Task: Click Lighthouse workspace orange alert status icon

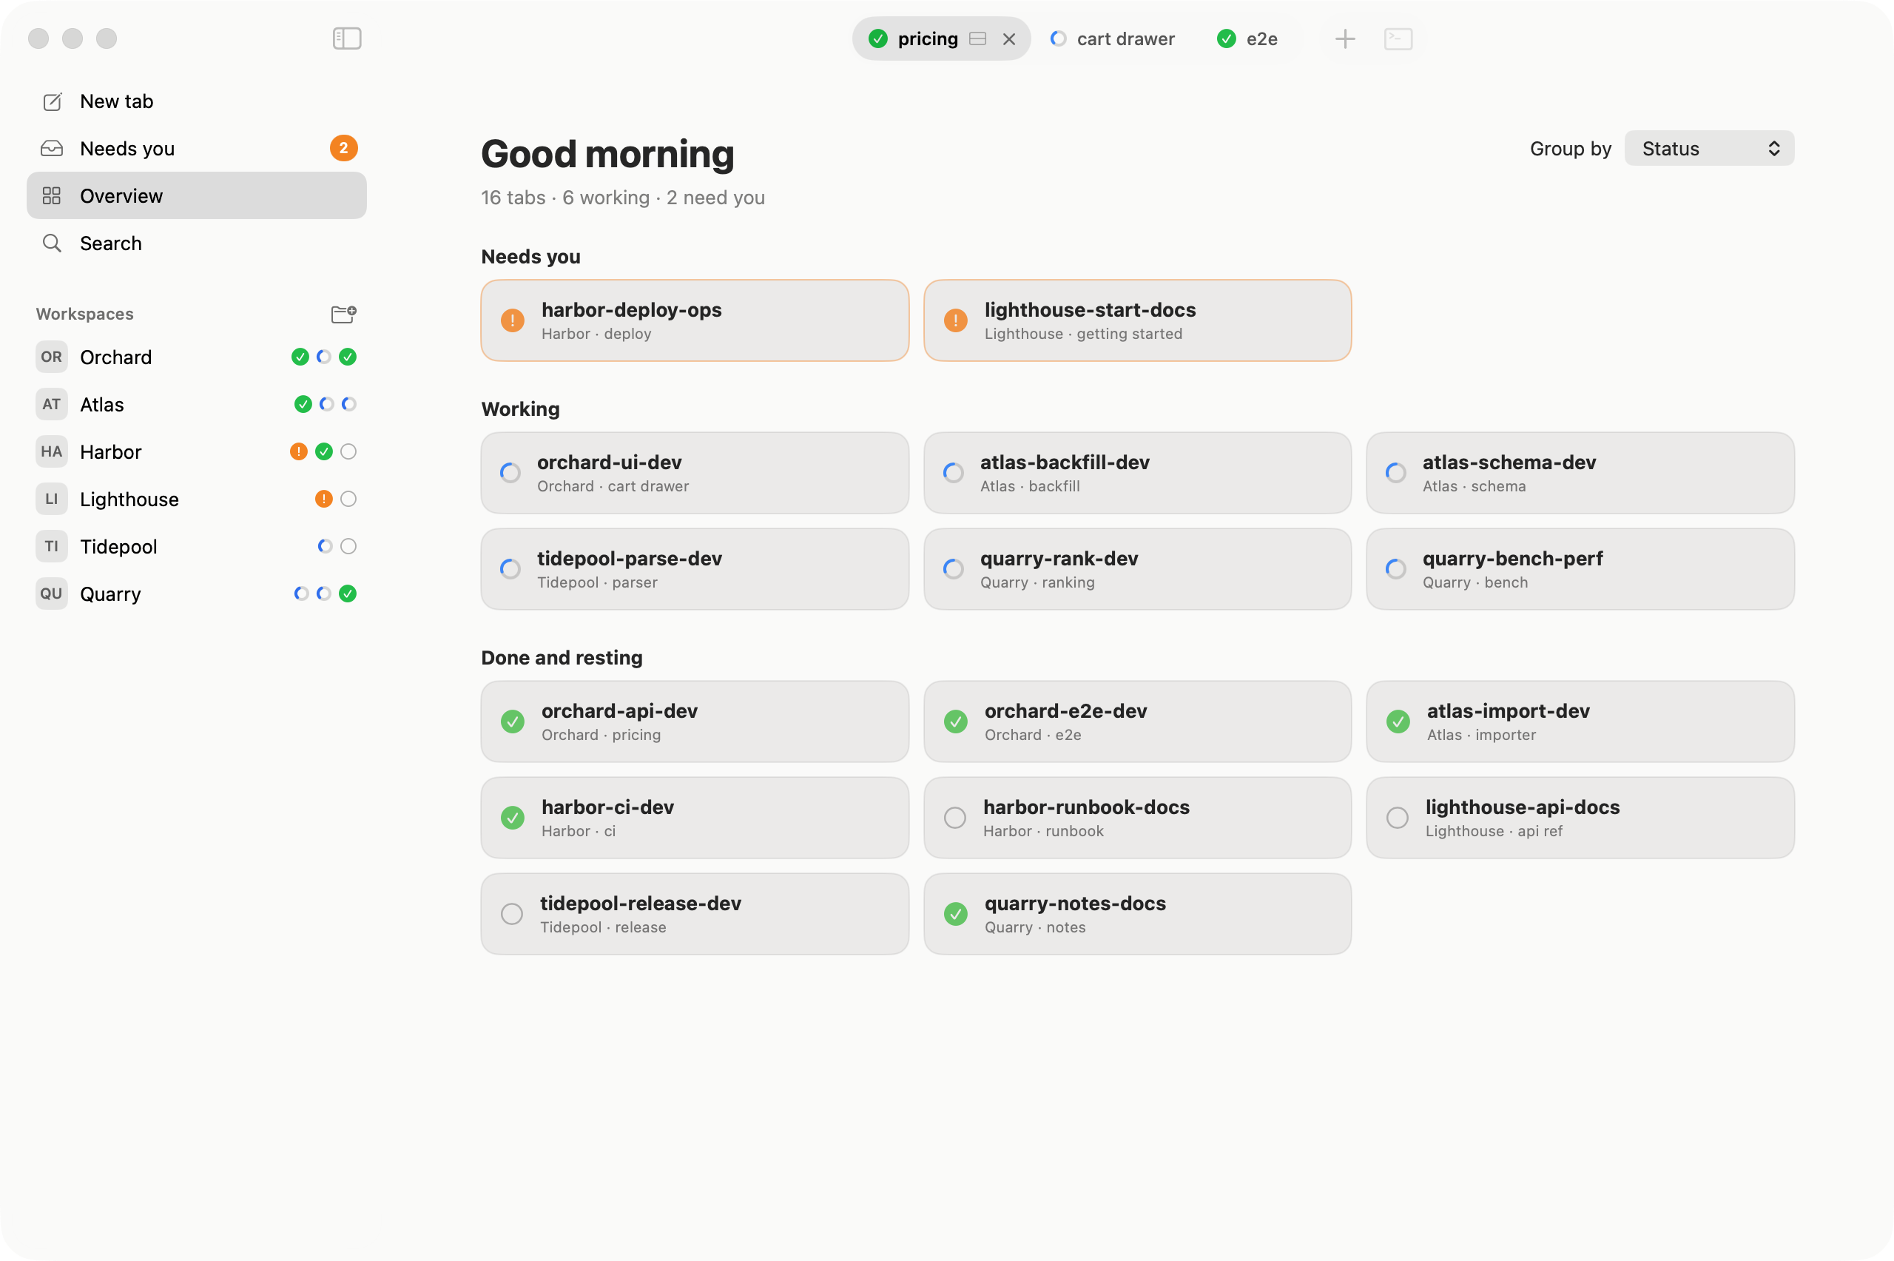Action: [323, 499]
